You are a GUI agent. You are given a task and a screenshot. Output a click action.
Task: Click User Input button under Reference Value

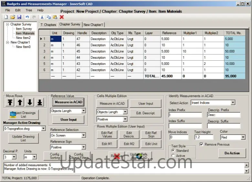pos(68,120)
